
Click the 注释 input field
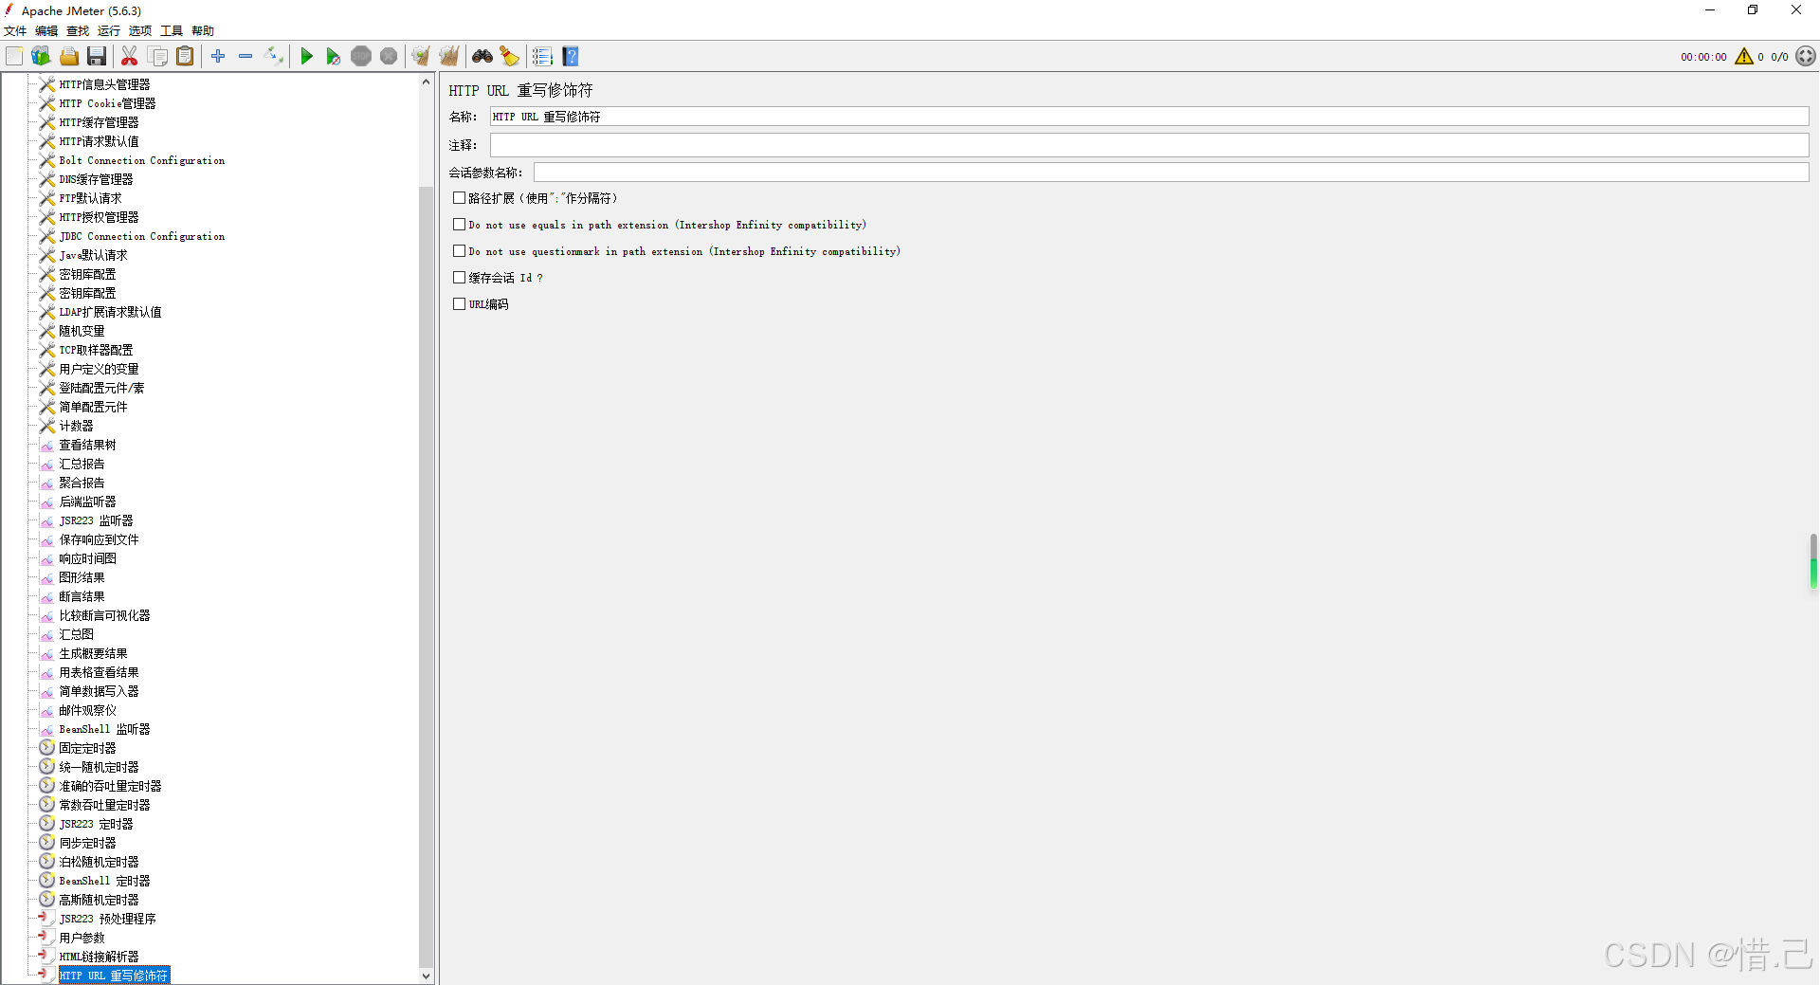tap(1149, 145)
